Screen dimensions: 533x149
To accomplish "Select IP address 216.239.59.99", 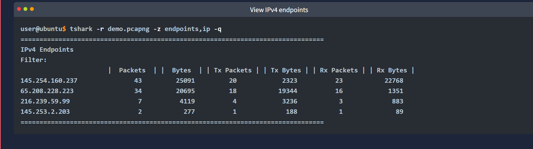I will (45, 101).
